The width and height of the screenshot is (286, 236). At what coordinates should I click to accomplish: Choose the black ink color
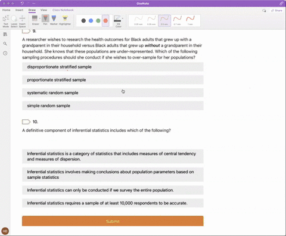point(83,20)
